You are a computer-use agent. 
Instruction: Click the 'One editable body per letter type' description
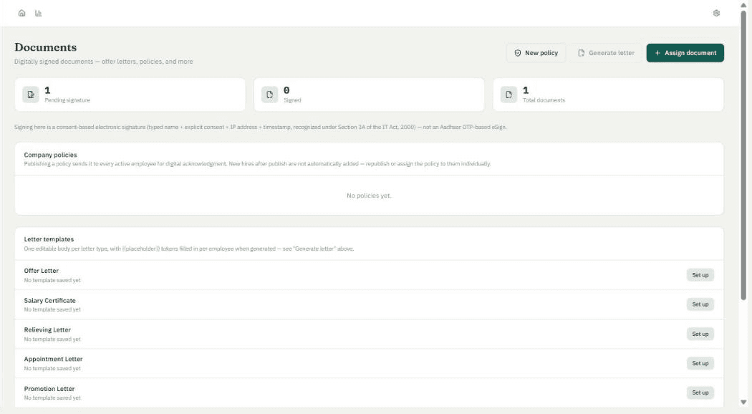click(189, 249)
